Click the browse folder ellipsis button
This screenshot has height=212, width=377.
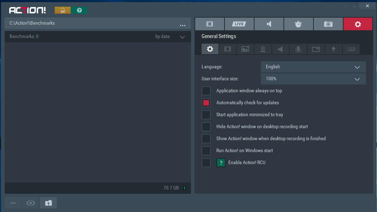pos(182,25)
